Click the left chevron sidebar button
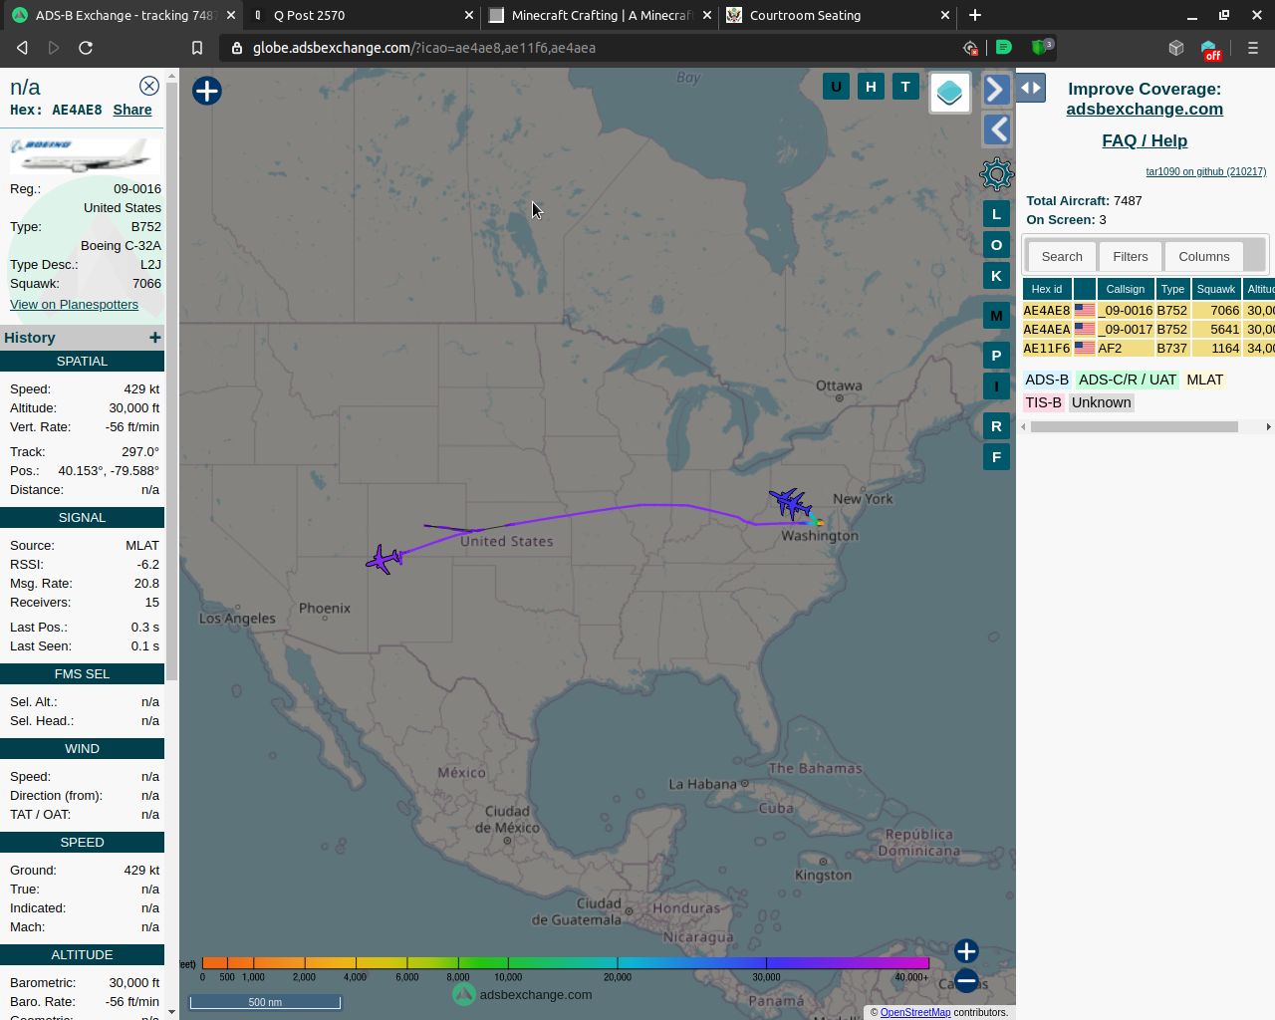Viewport: 1275px width, 1020px height. [x=996, y=129]
